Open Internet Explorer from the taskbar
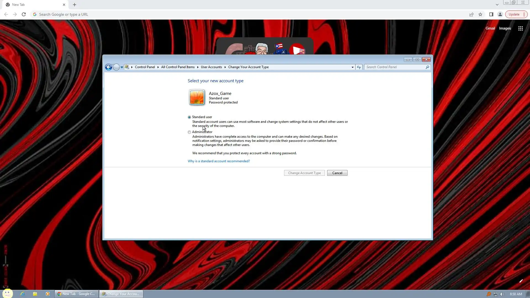The height and width of the screenshot is (298, 530). point(22,294)
